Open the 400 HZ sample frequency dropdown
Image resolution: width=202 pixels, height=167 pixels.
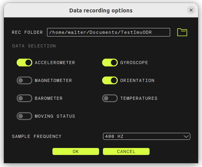coord(146,136)
